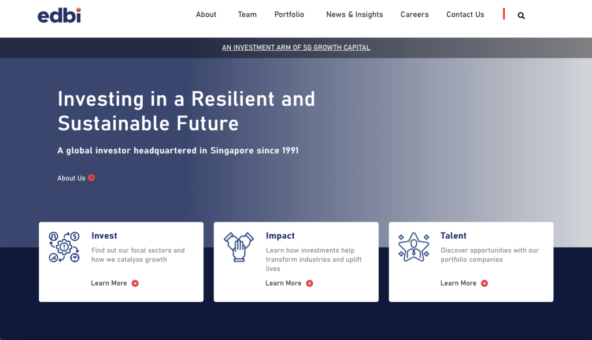Open the Portfolio menu item

[x=289, y=14]
